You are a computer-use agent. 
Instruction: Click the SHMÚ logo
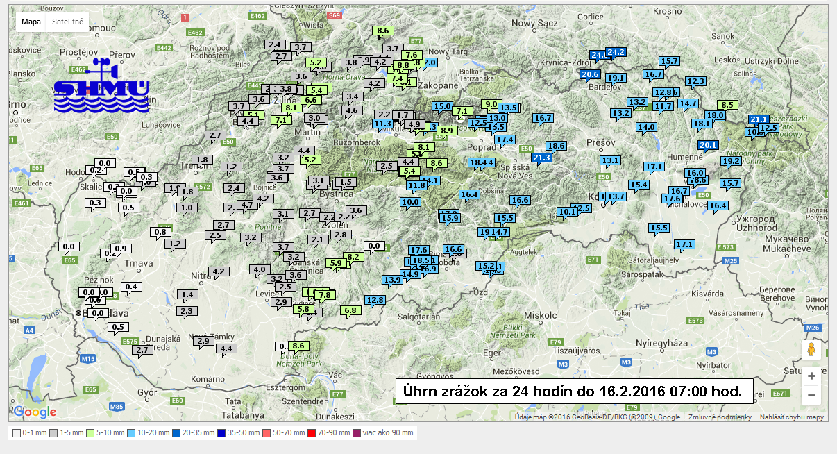101,87
